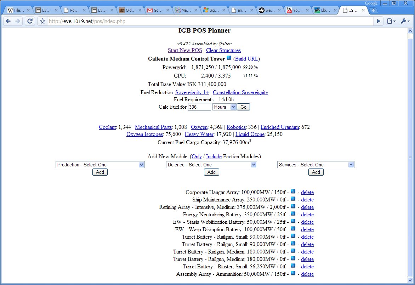Click the Clear Structures link
This screenshot has height=285, width=415.
[x=223, y=50]
